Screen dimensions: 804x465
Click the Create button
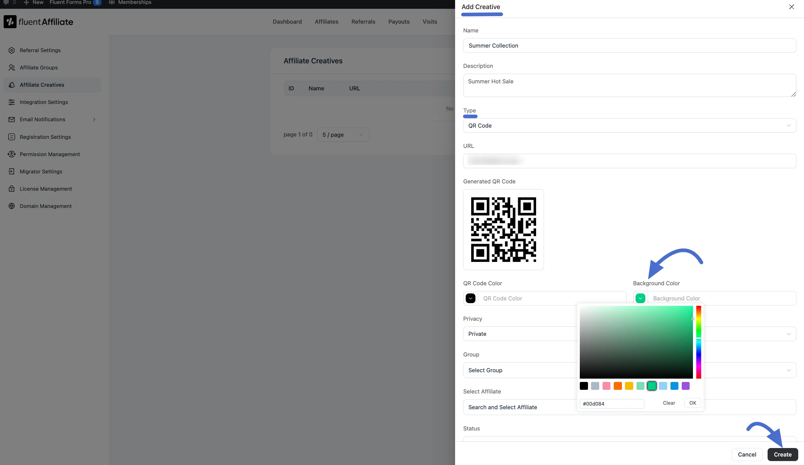tap(783, 454)
